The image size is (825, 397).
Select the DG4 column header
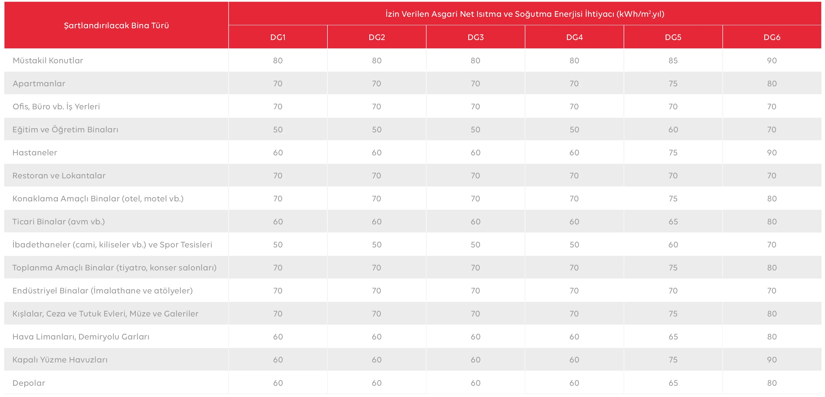574,37
